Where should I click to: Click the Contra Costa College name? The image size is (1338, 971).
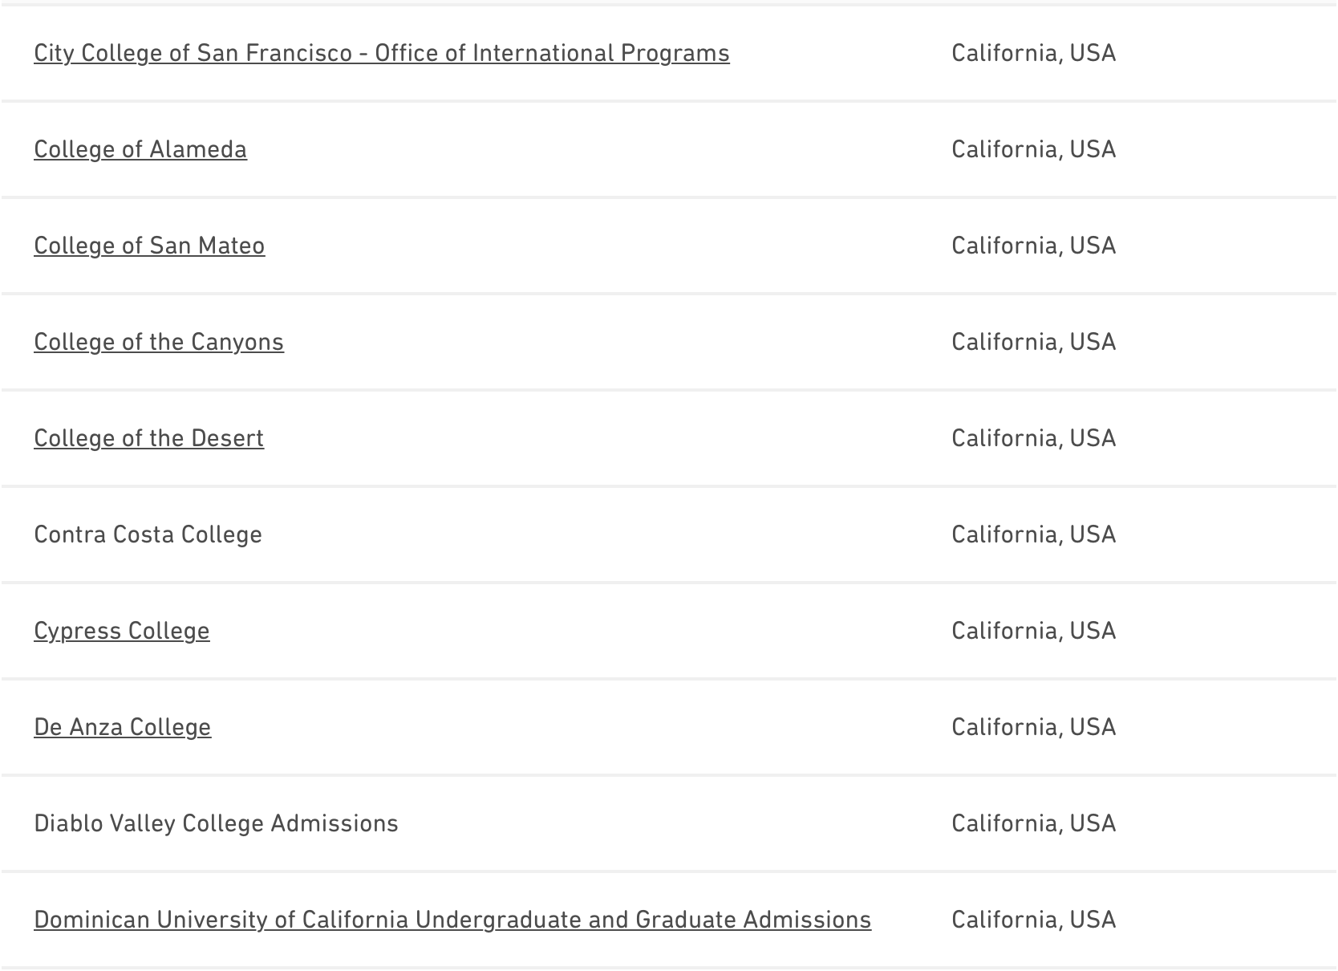click(x=148, y=534)
